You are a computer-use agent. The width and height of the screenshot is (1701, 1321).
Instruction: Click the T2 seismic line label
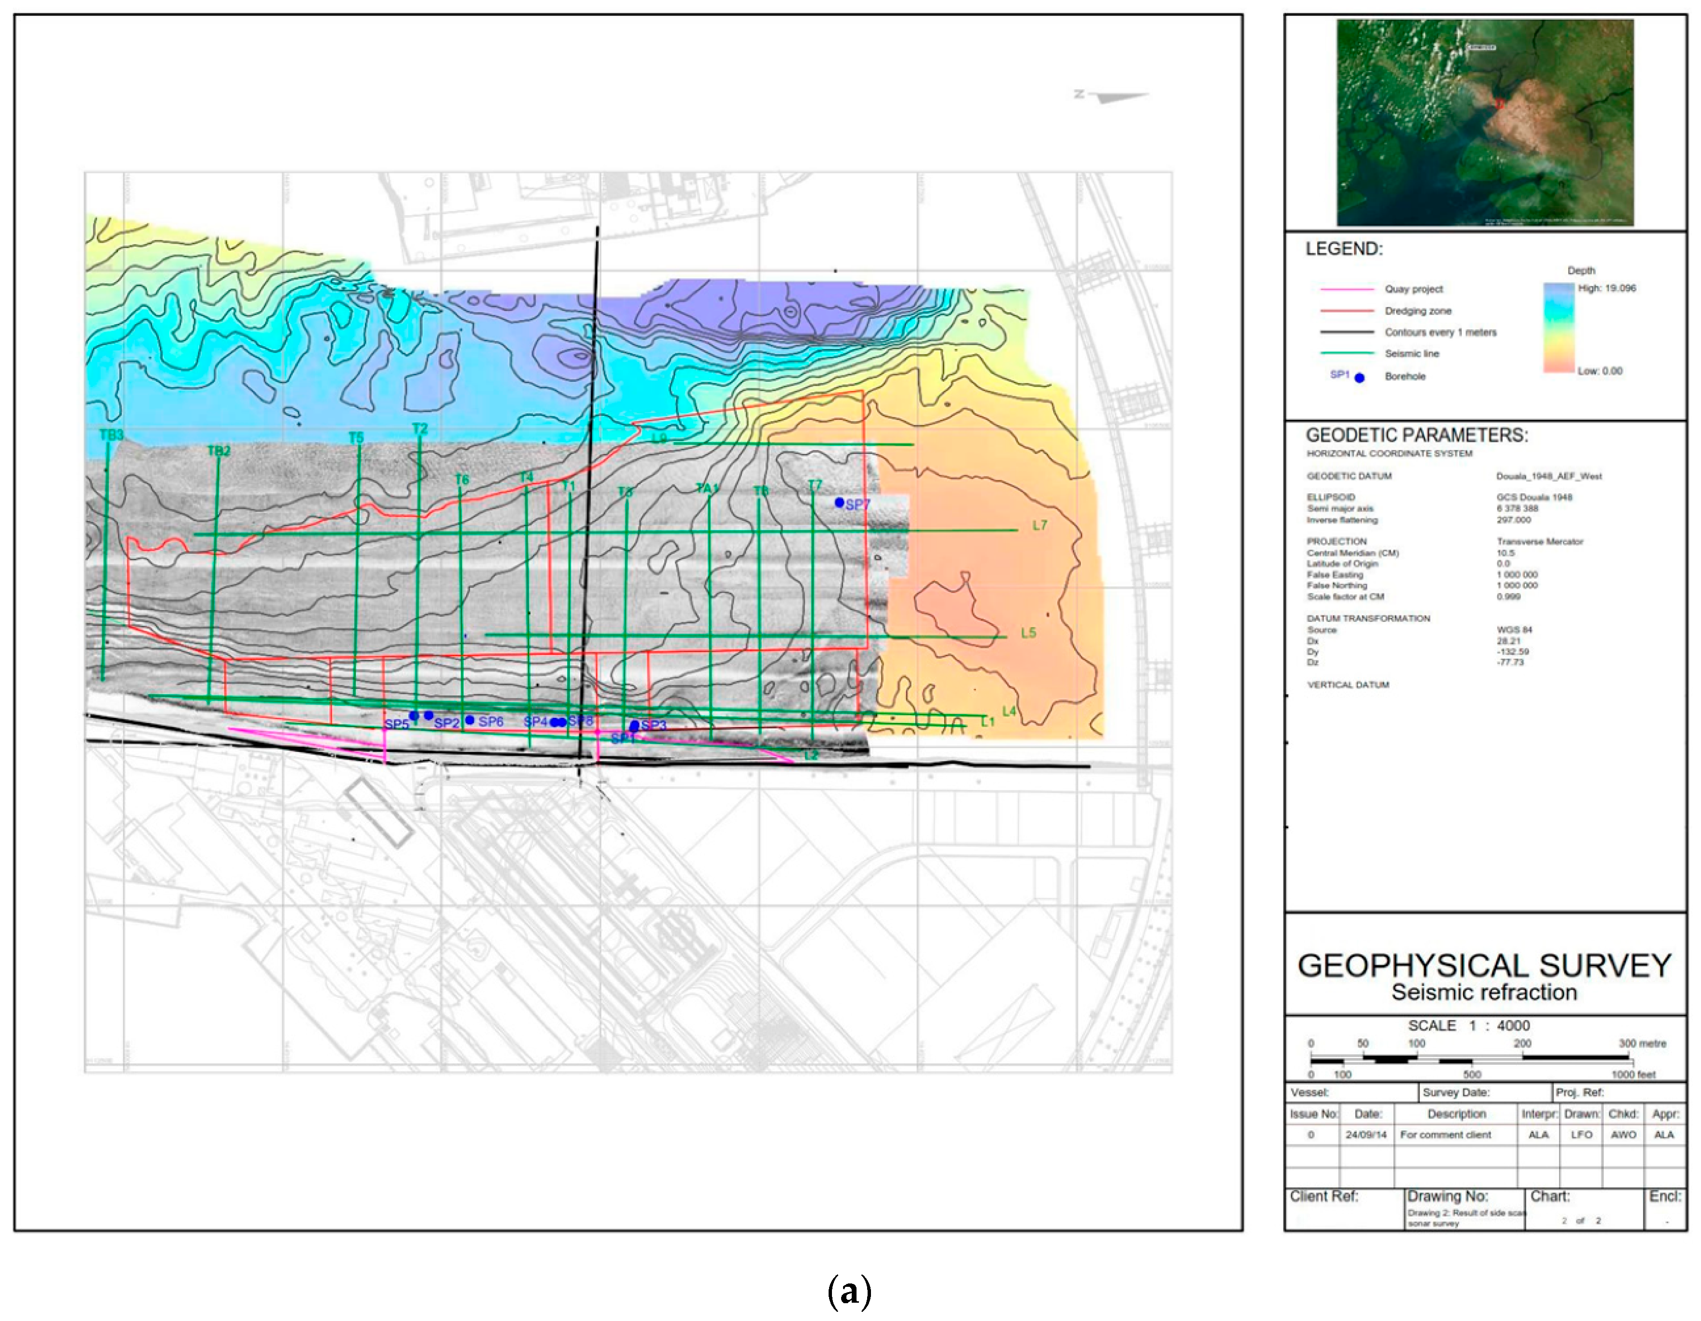tap(420, 428)
